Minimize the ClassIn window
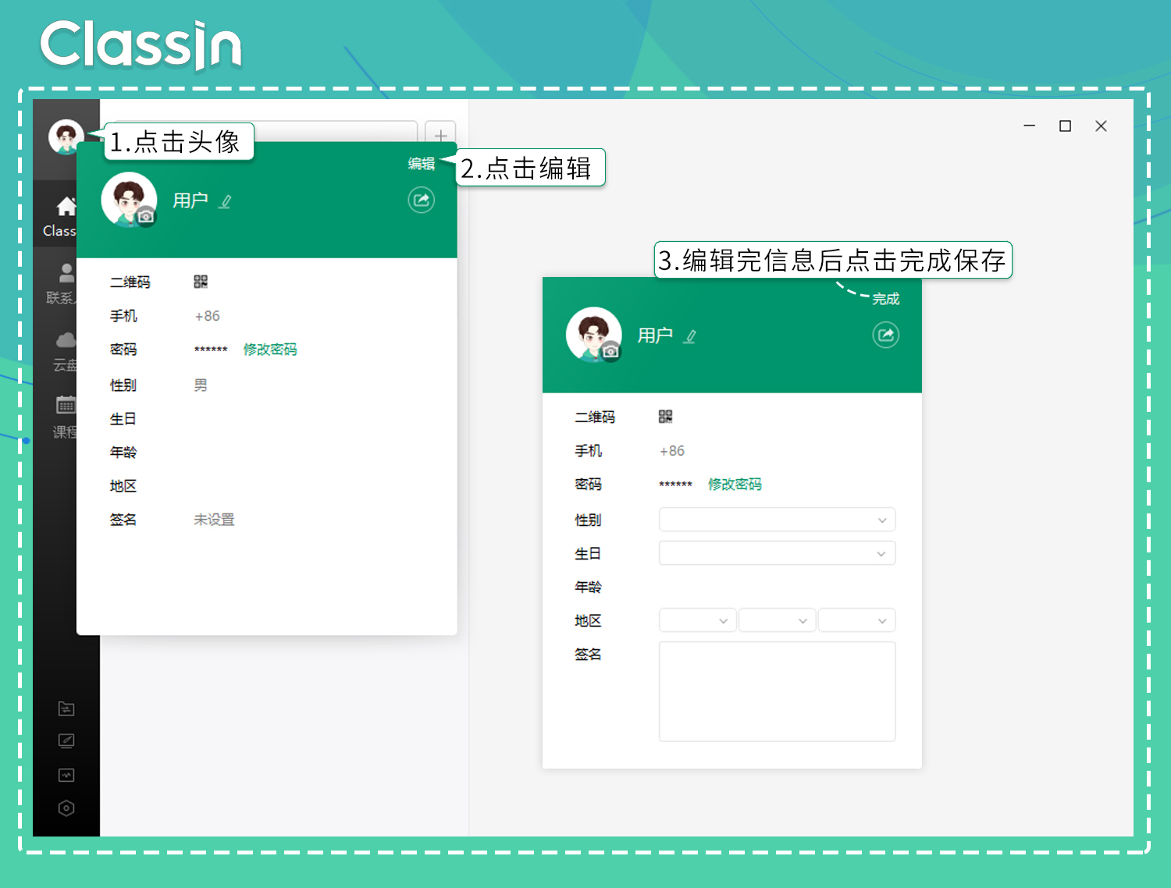 pos(1030,126)
